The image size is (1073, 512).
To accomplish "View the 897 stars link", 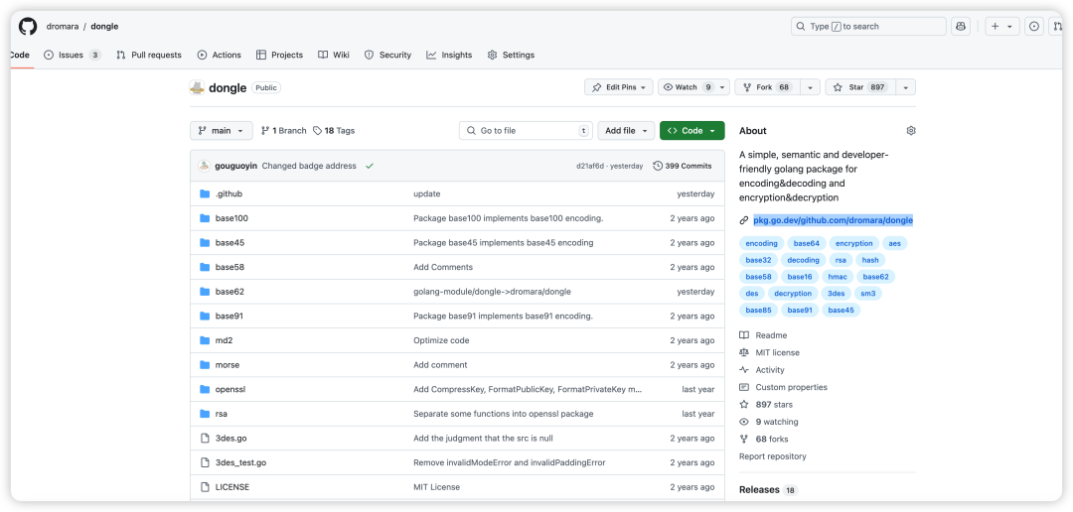I will (766, 405).
